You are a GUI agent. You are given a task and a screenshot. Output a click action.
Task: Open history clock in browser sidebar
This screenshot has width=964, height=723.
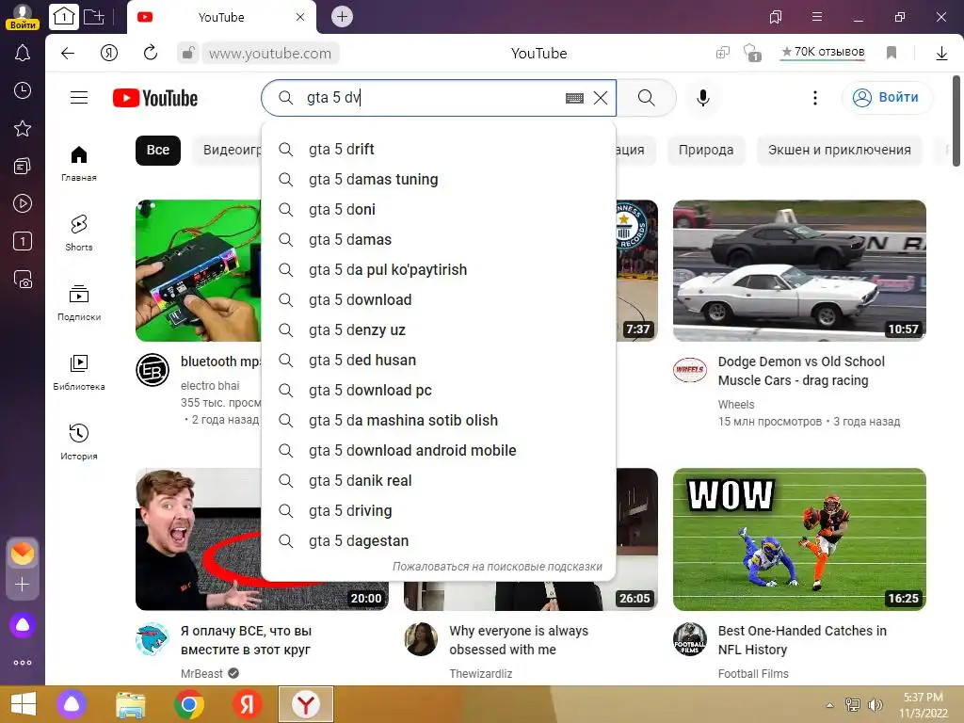[23, 91]
